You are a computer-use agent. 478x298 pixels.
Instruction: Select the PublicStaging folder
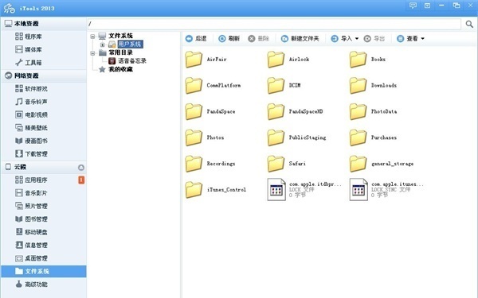coord(297,137)
